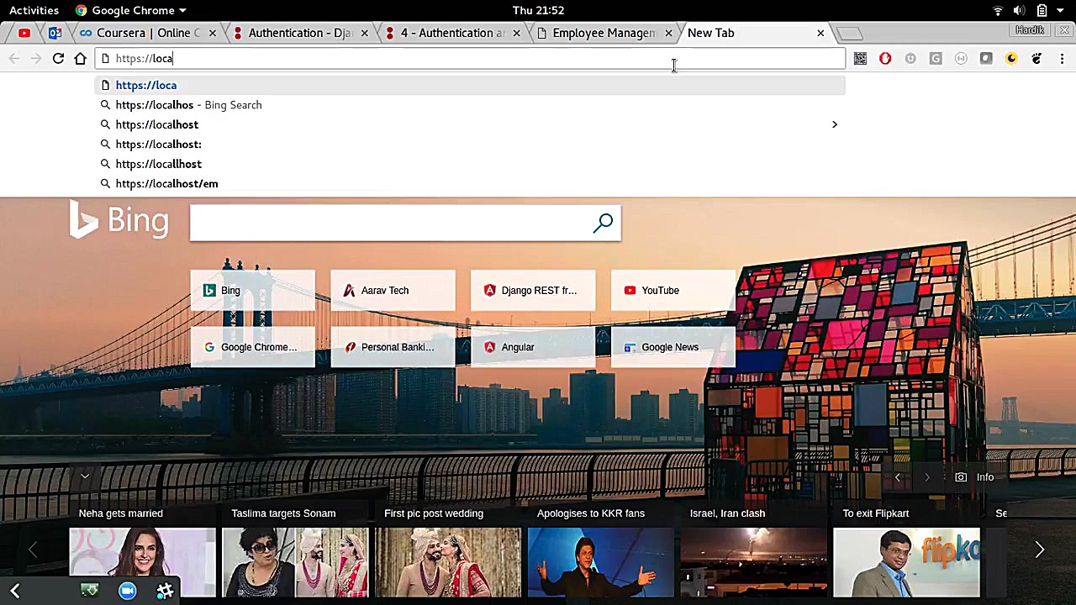Open the yellow crescent extension icon
The image size is (1076, 605).
(1011, 58)
